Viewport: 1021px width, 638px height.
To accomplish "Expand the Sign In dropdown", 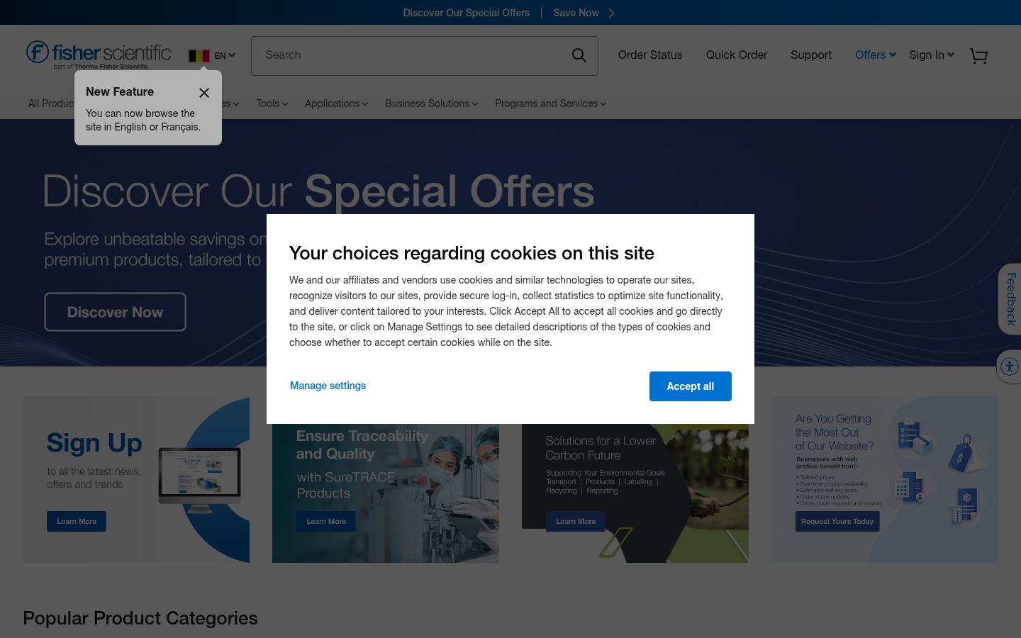I will (x=932, y=55).
